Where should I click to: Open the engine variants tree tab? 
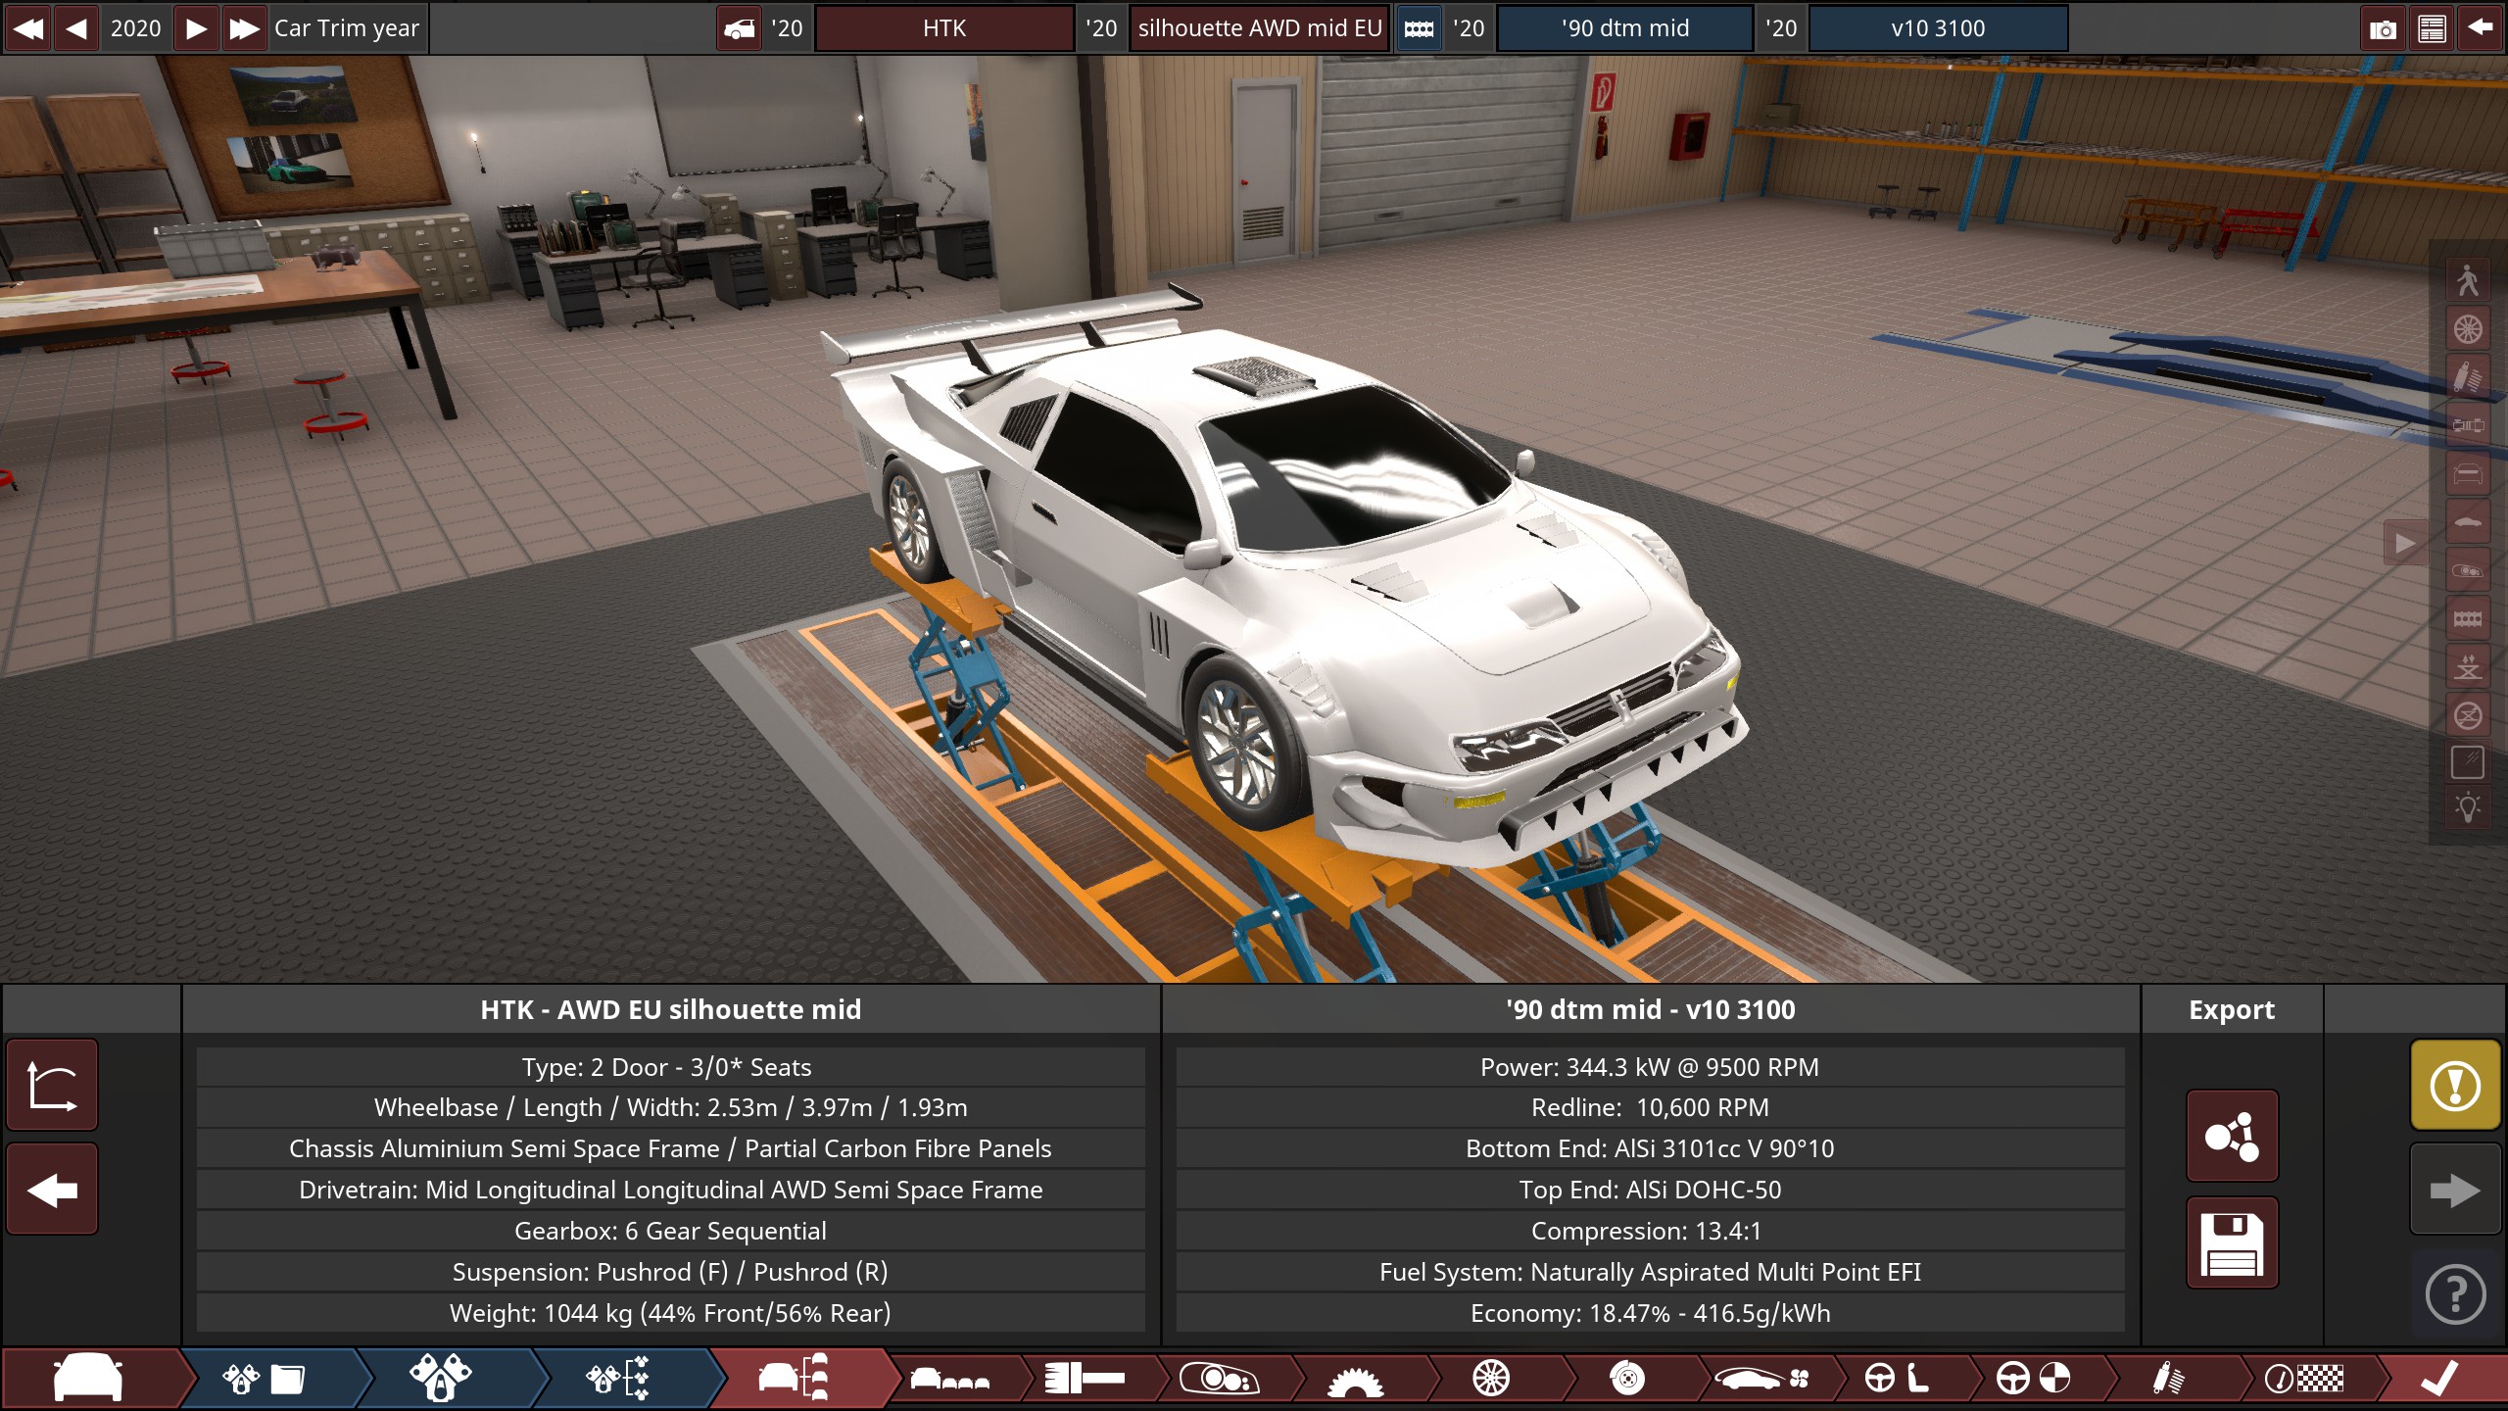click(619, 1379)
